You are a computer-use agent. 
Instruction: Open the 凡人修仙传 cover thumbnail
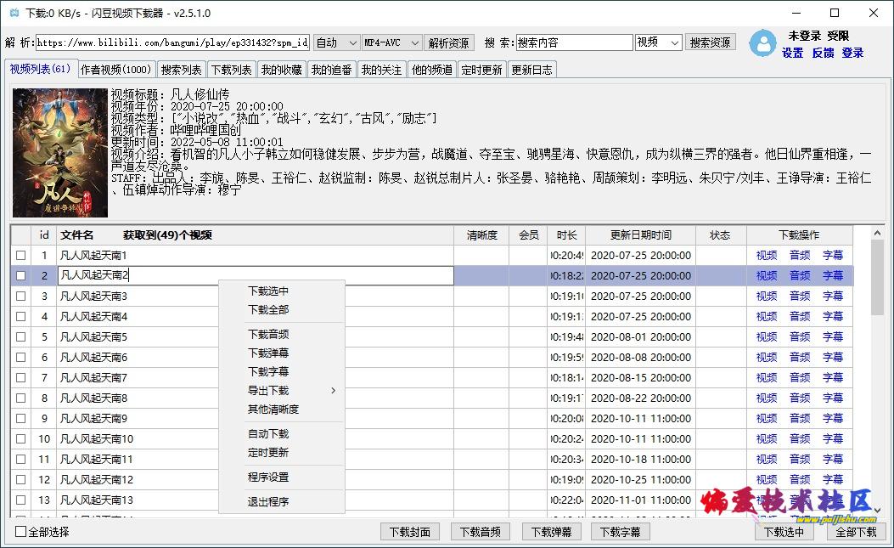[60, 152]
